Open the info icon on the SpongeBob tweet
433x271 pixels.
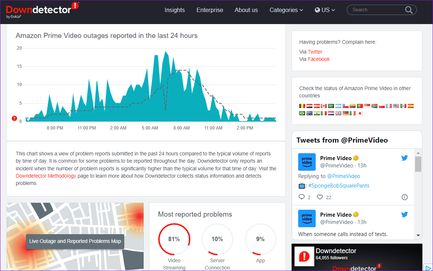pyautogui.click(x=404, y=197)
